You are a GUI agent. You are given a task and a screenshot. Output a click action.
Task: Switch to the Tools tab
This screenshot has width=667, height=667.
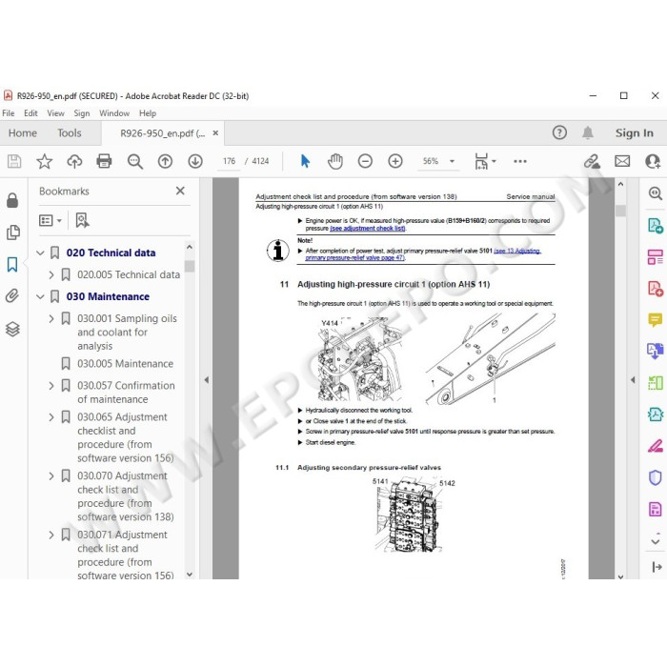(x=70, y=133)
